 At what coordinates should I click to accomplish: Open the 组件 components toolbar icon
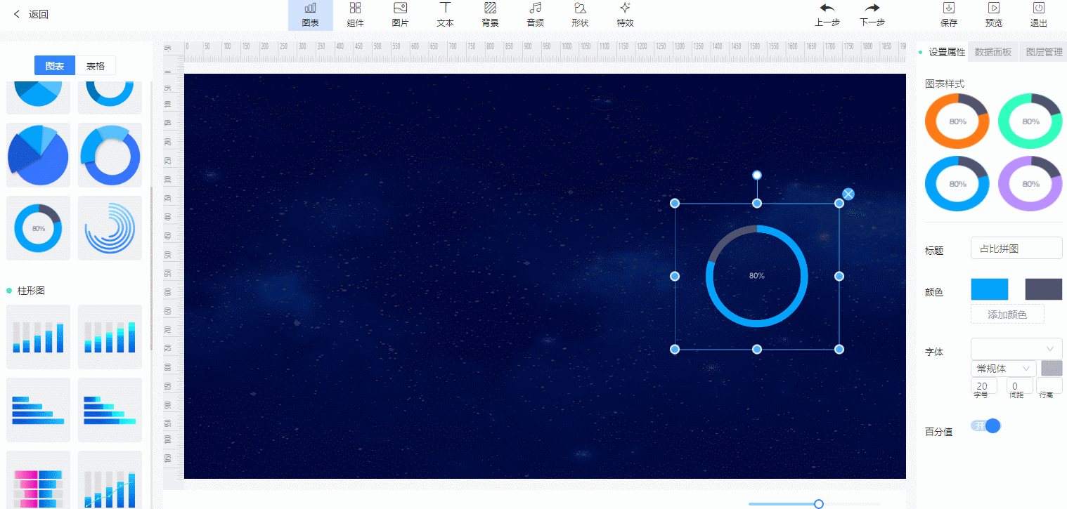click(355, 15)
